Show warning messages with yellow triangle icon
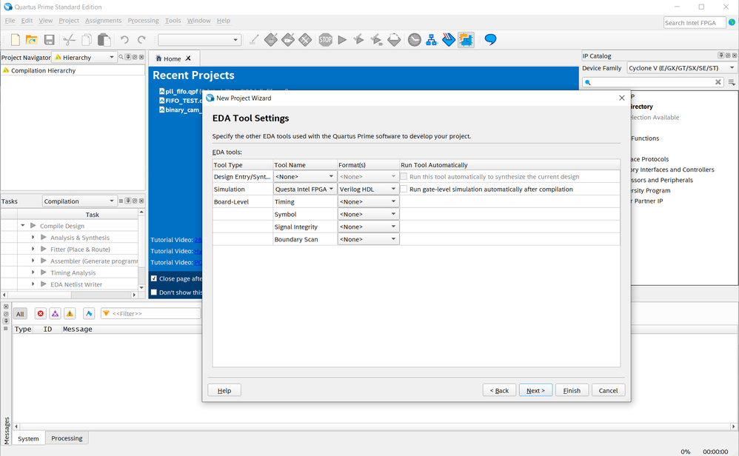This screenshot has height=456, width=739. pyautogui.click(x=70, y=314)
